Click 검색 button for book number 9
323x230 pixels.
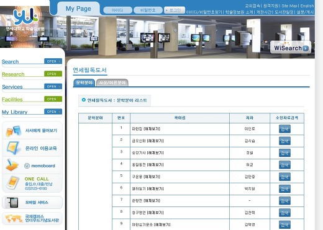click(x=284, y=225)
